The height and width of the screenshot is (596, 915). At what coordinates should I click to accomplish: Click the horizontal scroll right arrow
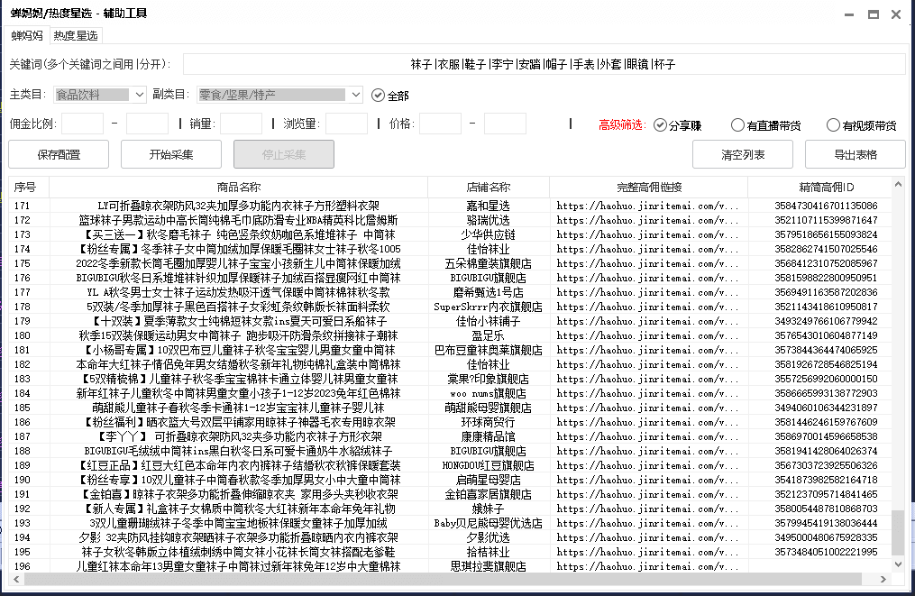tap(883, 579)
